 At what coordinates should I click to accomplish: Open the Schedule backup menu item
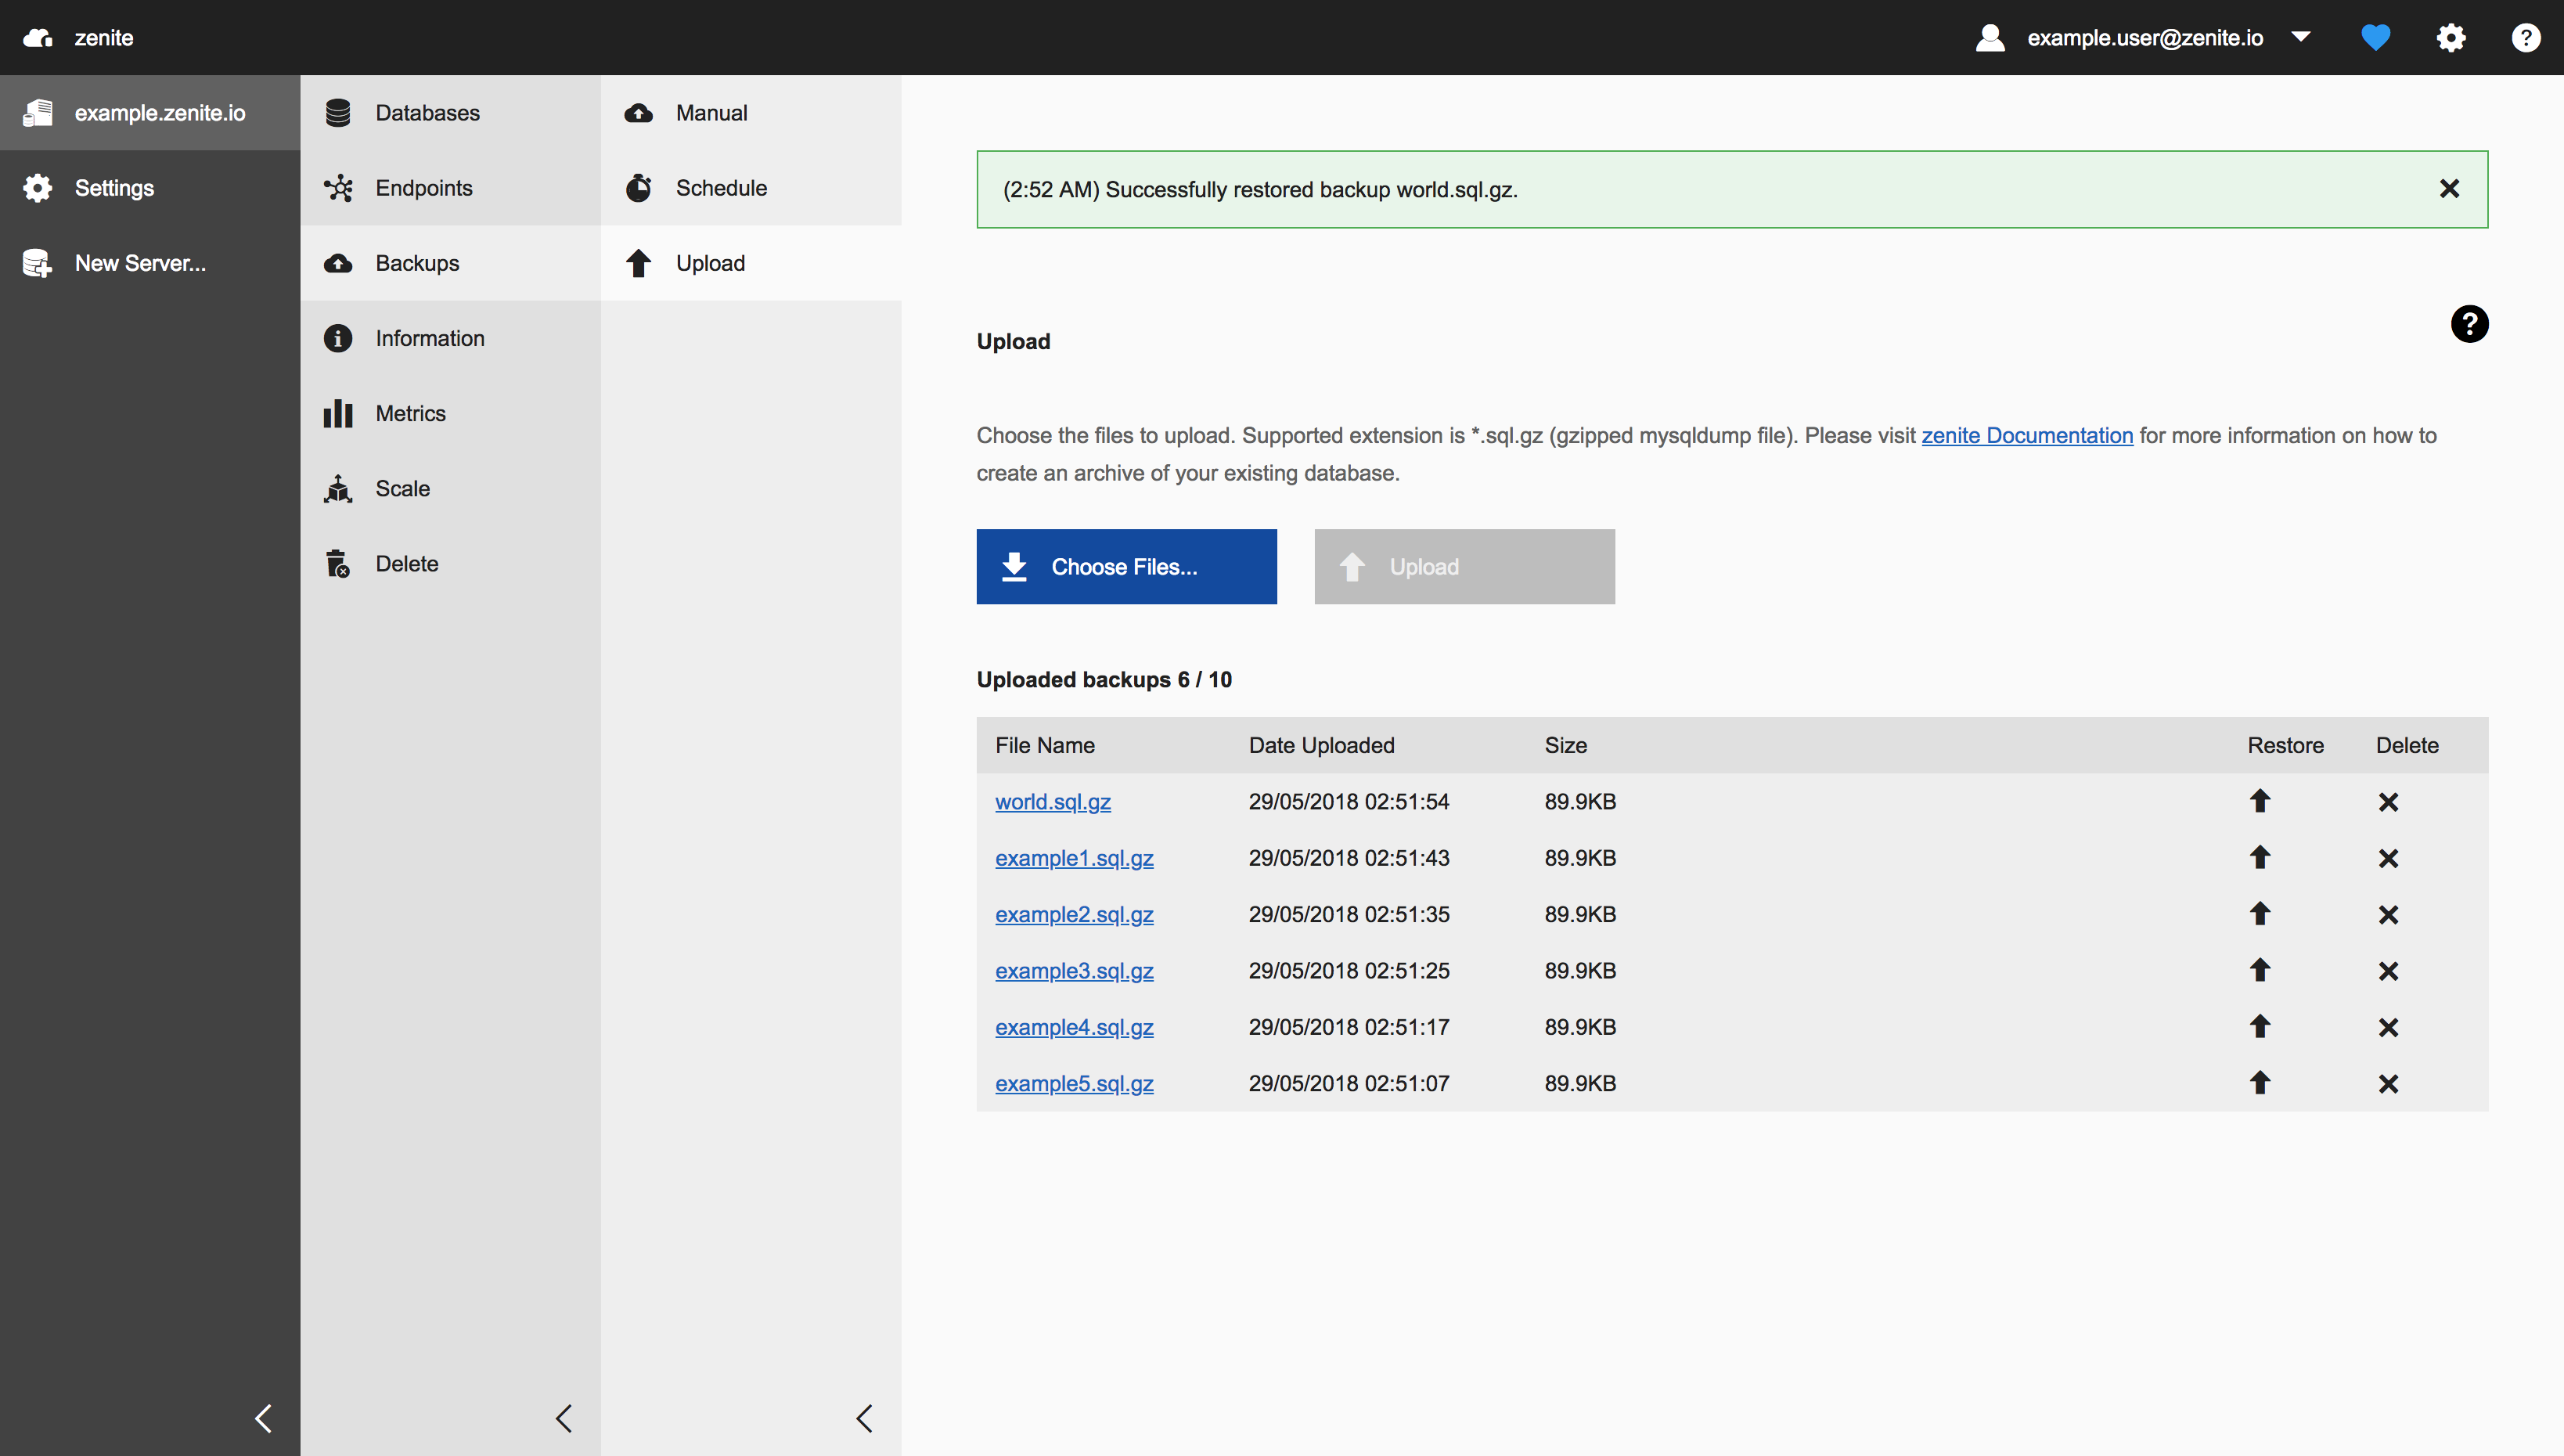click(721, 188)
